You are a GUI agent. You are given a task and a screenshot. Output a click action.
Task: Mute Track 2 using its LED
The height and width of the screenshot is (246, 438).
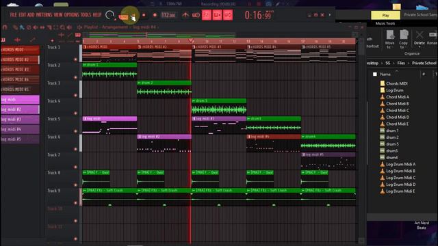[x=75, y=77]
